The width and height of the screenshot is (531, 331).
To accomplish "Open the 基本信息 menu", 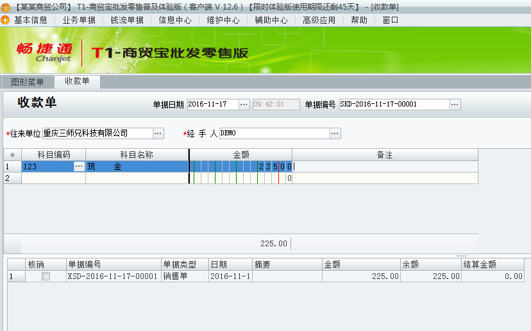I will point(30,20).
